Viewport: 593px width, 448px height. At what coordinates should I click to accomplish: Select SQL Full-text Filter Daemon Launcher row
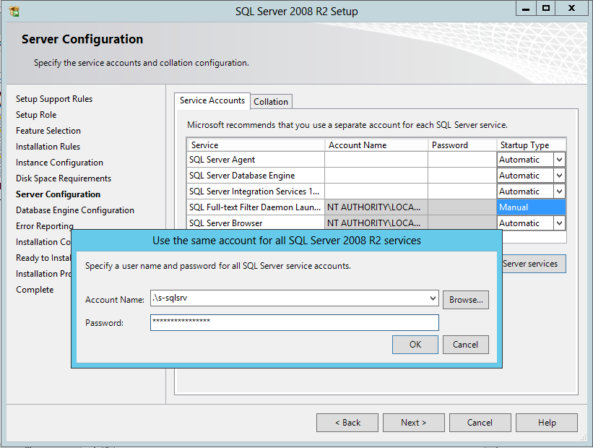tap(256, 207)
